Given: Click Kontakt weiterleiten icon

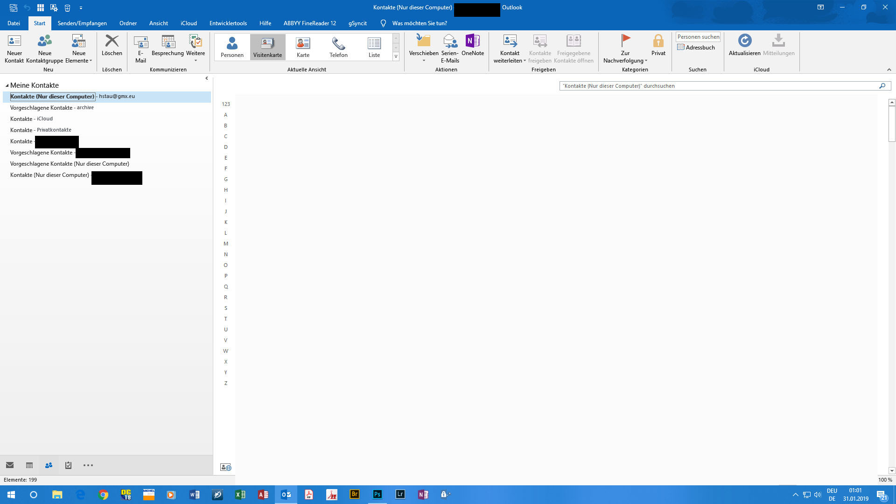Looking at the screenshot, I should [510, 42].
